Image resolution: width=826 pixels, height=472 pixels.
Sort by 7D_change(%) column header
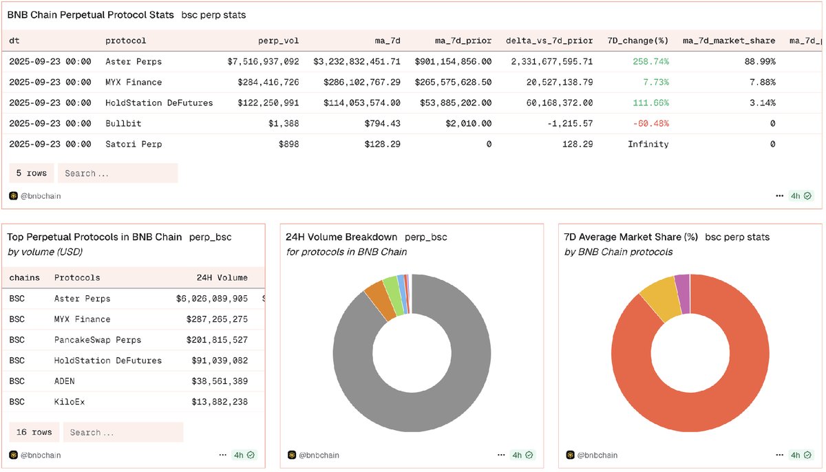(x=637, y=41)
